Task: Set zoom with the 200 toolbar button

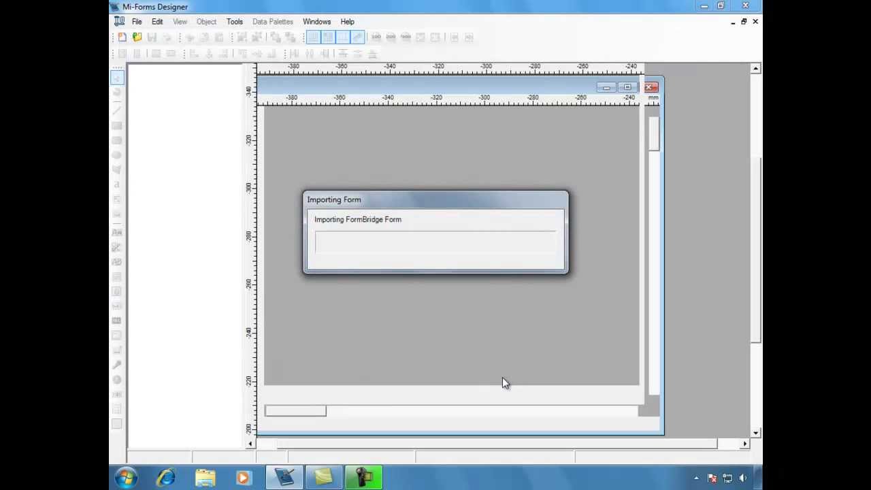Action: click(391, 37)
